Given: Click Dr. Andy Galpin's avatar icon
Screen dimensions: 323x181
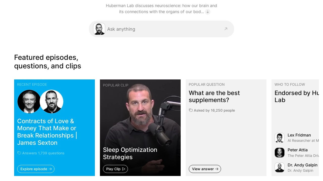Looking at the screenshot, I should [x=280, y=167].
